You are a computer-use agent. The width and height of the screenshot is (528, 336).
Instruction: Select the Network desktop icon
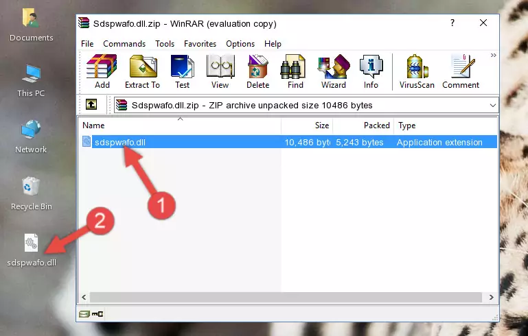pyautogui.click(x=31, y=136)
